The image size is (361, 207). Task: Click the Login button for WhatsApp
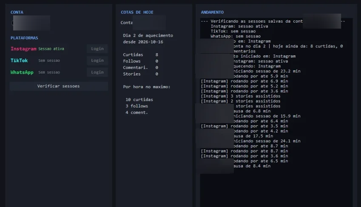tap(97, 72)
